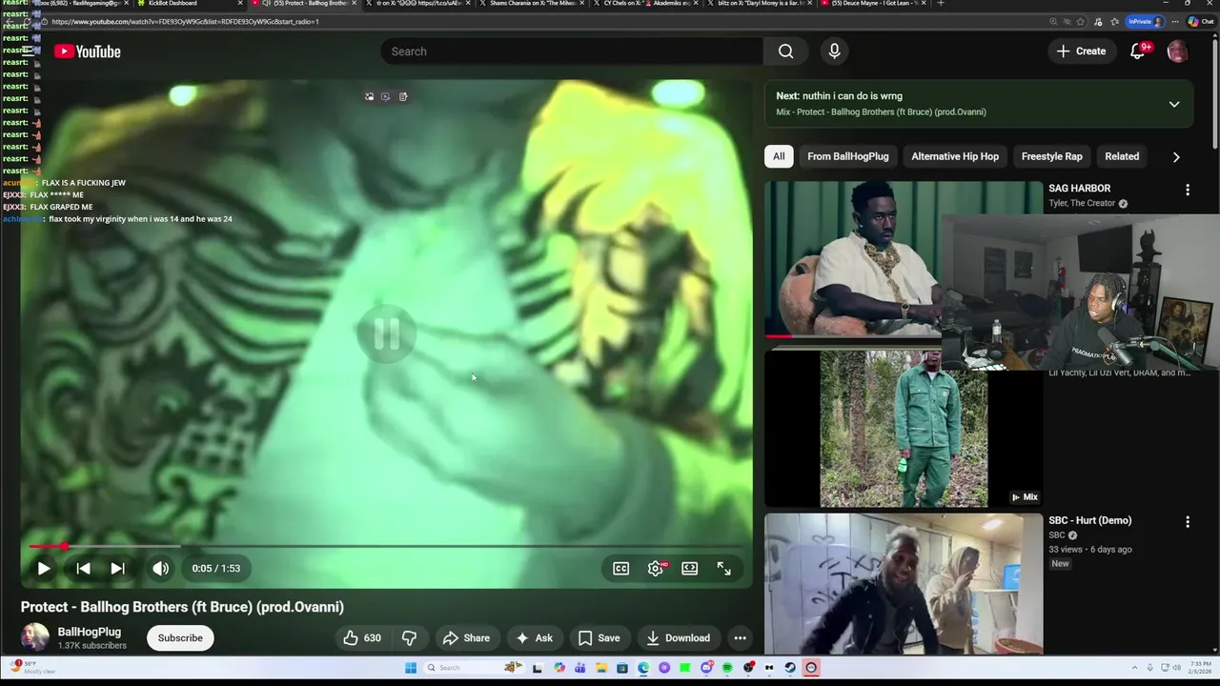The width and height of the screenshot is (1220, 686).
Task: Open the SBC - Hurt (Demo) title
Action: [x=1090, y=520]
